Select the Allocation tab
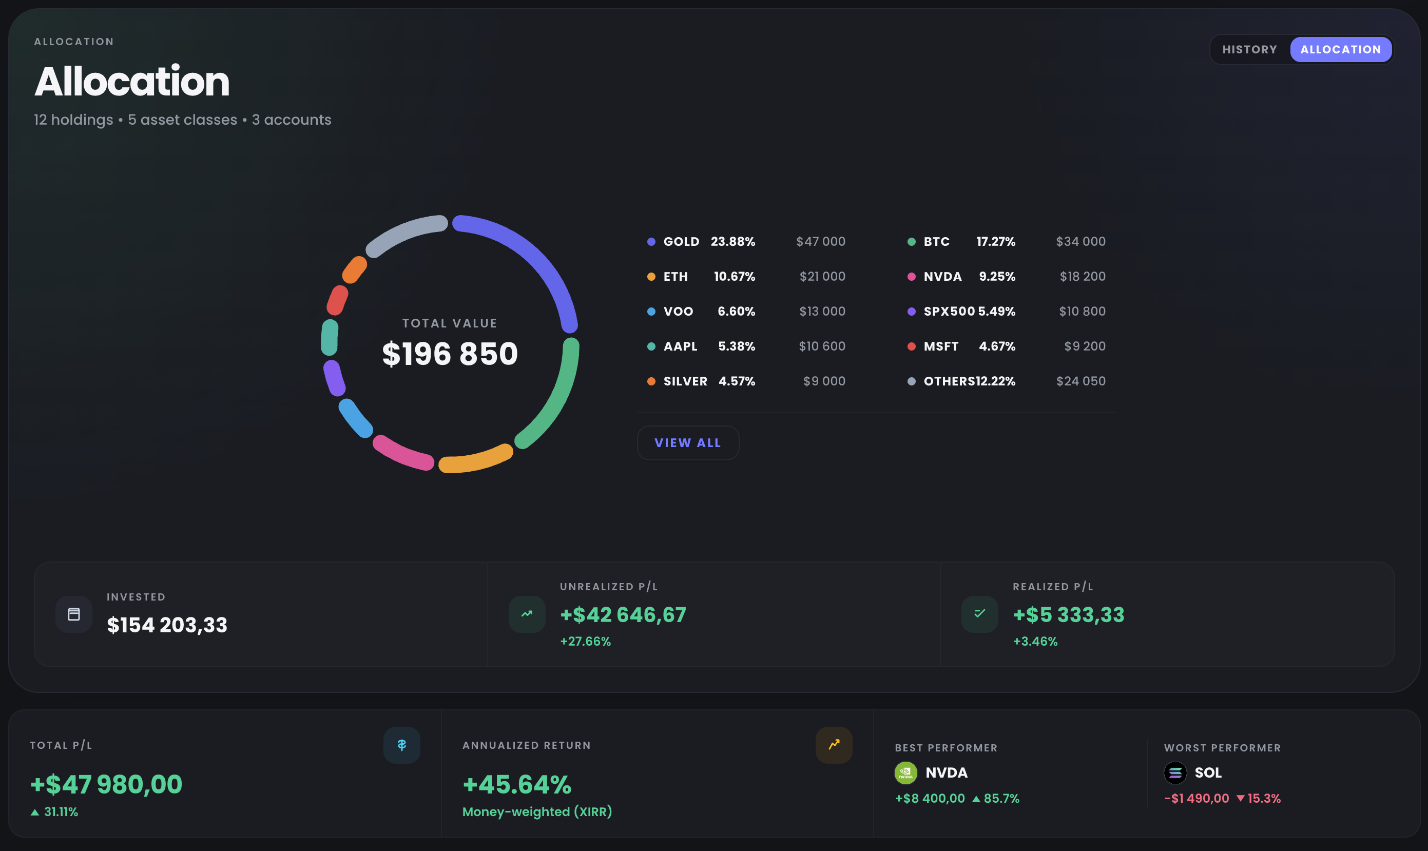The image size is (1428, 851). pyautogui.click(x=1340, y=49)
